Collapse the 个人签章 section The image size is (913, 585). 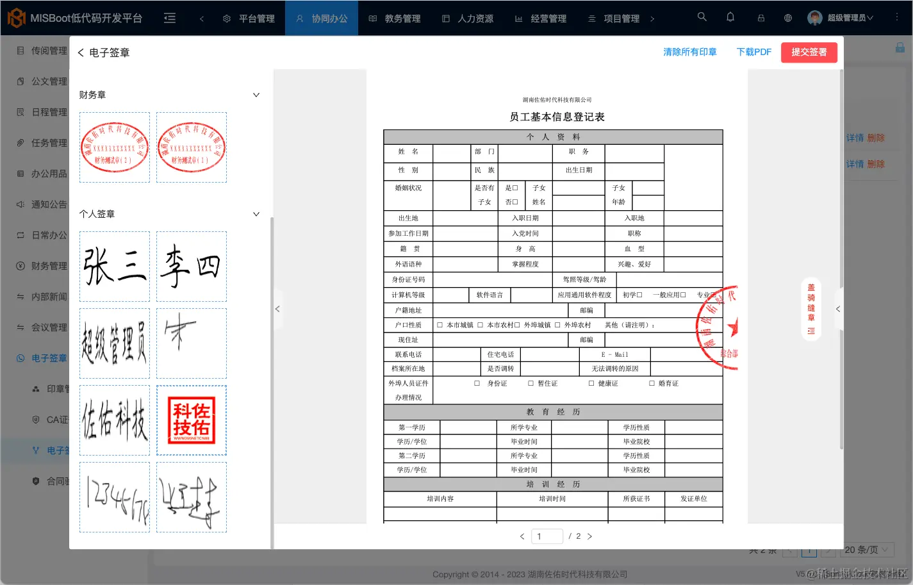click(x=256, y=214)
